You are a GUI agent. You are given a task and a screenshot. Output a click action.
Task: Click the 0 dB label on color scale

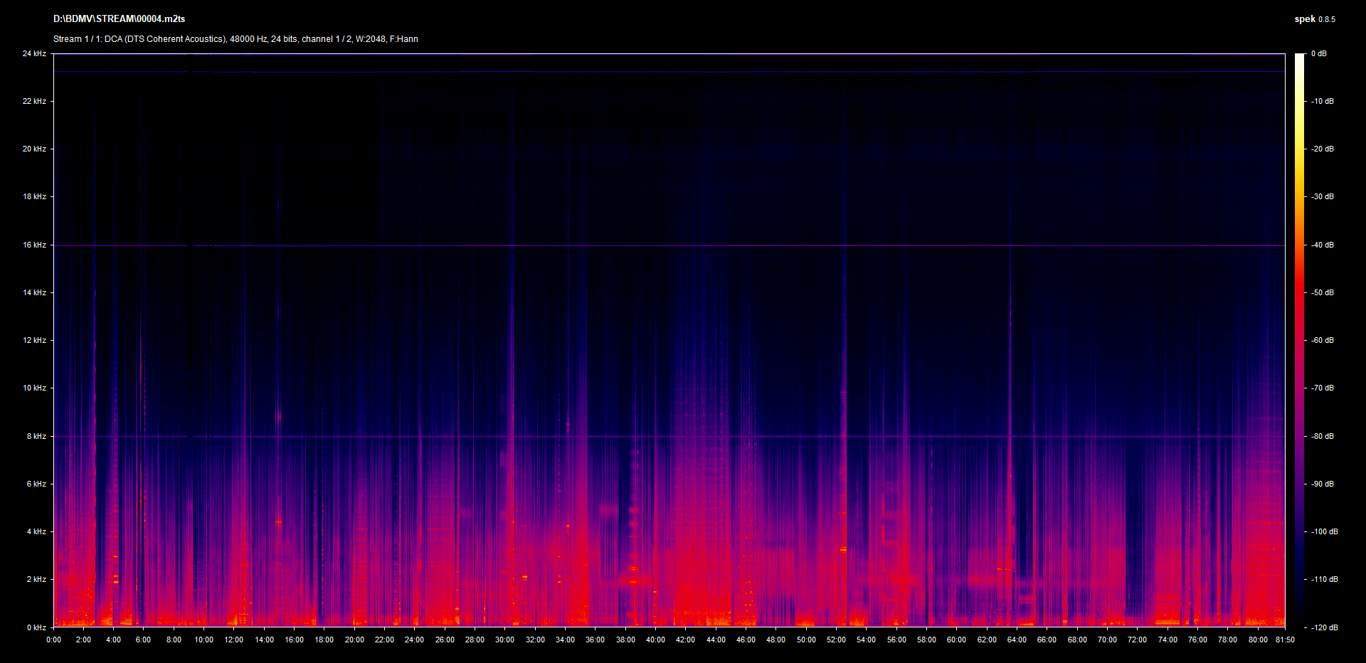coord(1318,54)
